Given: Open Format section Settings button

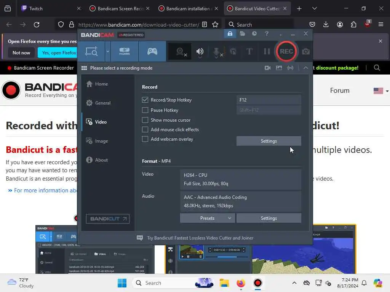Looking at the screenshot, I should pos(269,218).
